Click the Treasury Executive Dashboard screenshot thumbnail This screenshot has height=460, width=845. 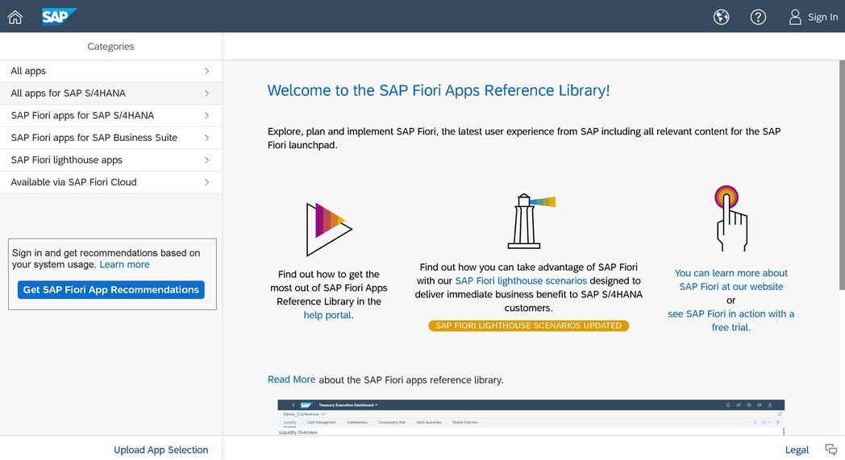(531, 417)
